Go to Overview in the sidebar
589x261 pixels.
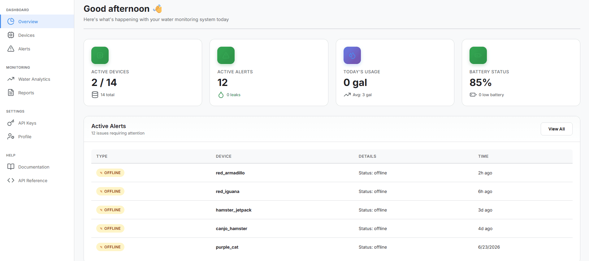tap(37, 21)
